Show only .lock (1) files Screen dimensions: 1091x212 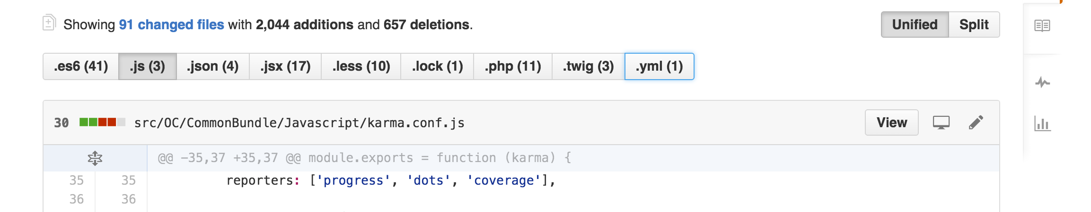coord(437,66)
